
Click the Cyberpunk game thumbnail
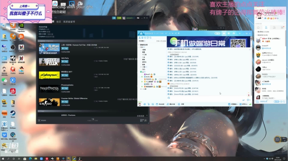tap(49, 75)
